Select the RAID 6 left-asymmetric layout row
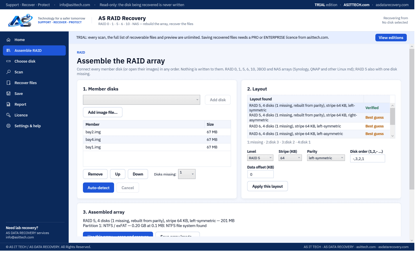The height and width of the screenshot is (262, 419). pos(319,134)
